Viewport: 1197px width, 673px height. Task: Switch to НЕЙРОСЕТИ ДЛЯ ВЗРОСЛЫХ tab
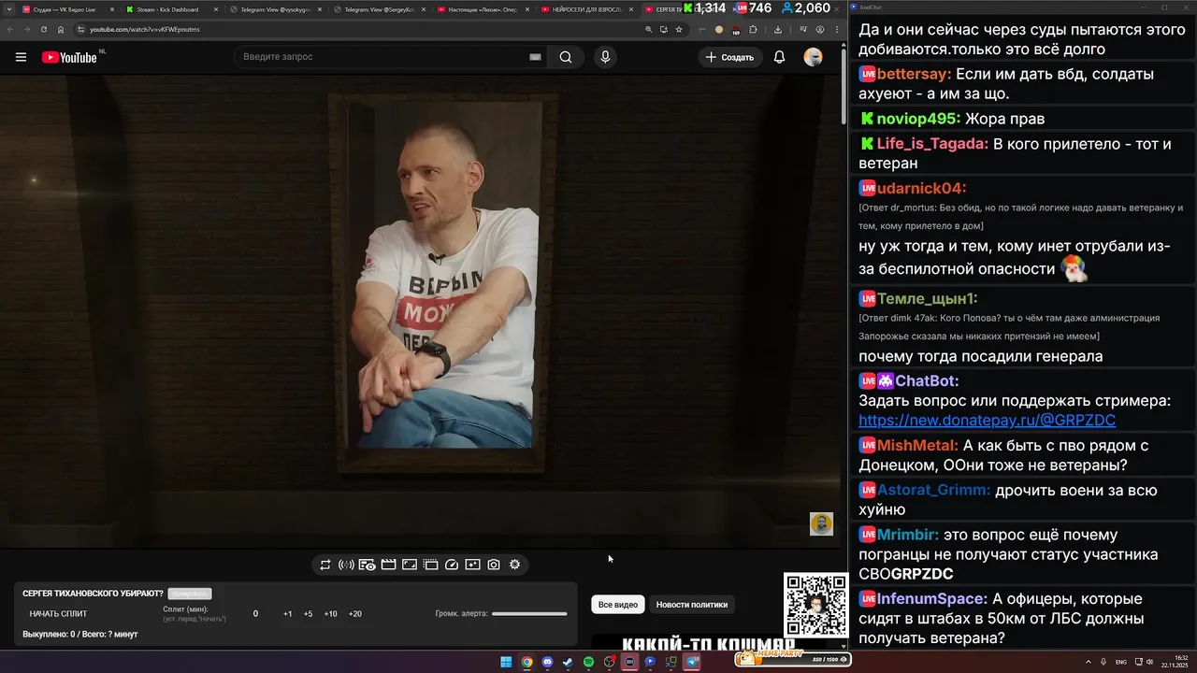(585, 9)
